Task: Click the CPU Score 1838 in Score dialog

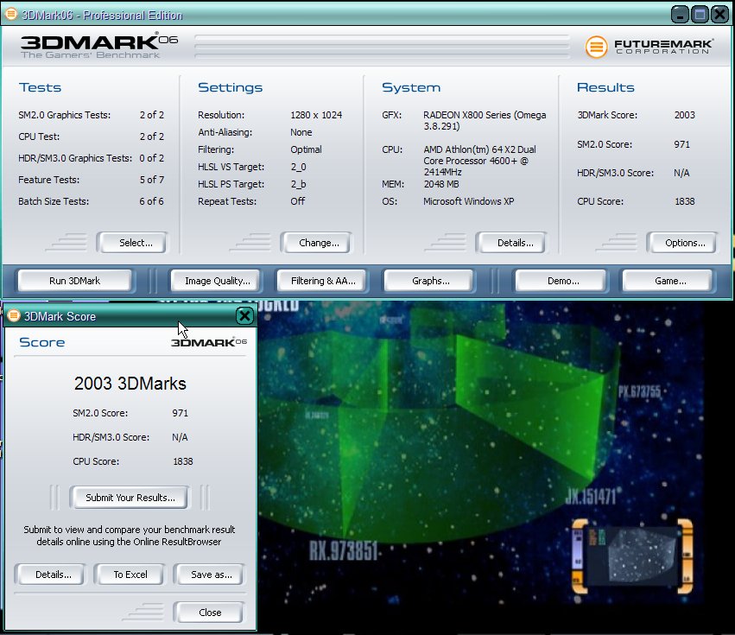Action: click(x=183, y=461)
